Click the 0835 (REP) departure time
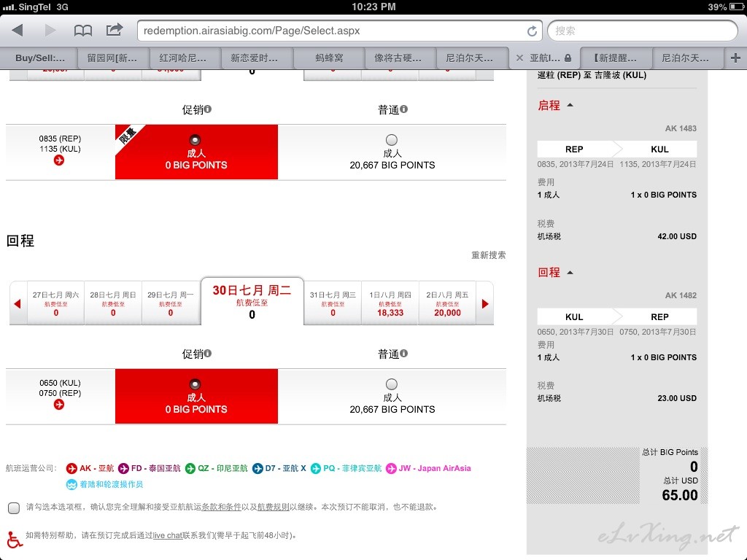Image resolution: width=747 pixels, height=560 pixels. [60, 139]
